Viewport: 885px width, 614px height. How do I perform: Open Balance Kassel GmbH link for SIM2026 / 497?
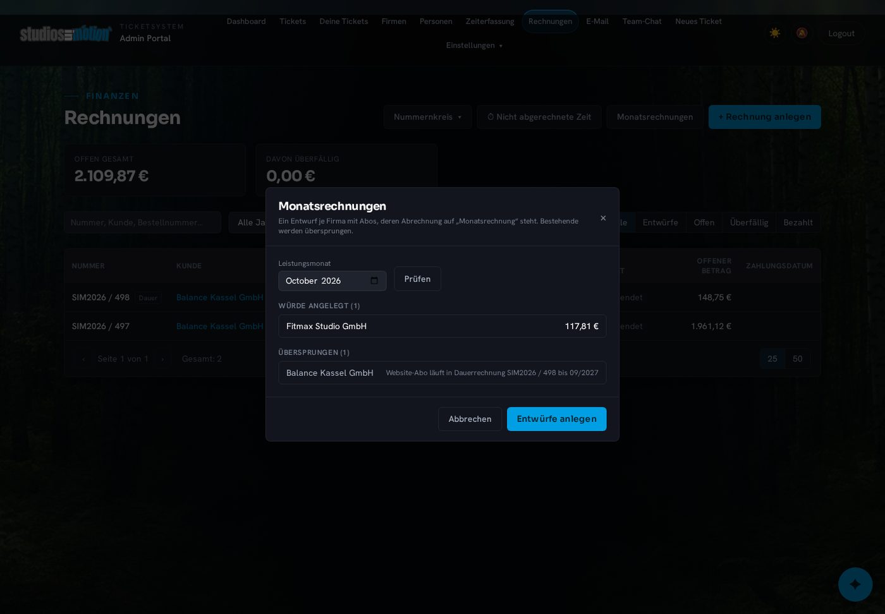click(x=220, y=327)
